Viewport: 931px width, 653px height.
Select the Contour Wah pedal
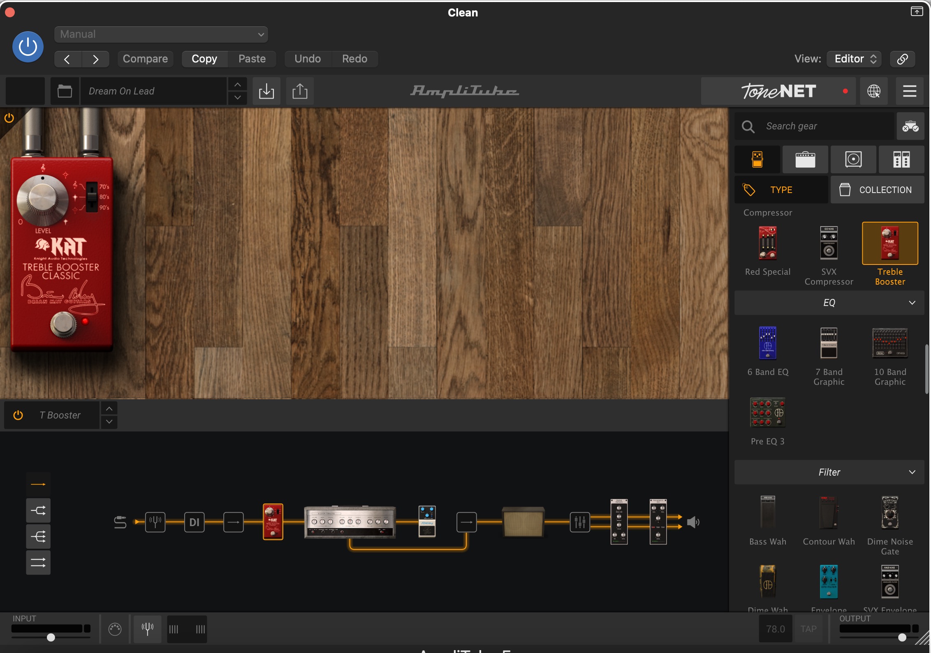tap(829, 513)
